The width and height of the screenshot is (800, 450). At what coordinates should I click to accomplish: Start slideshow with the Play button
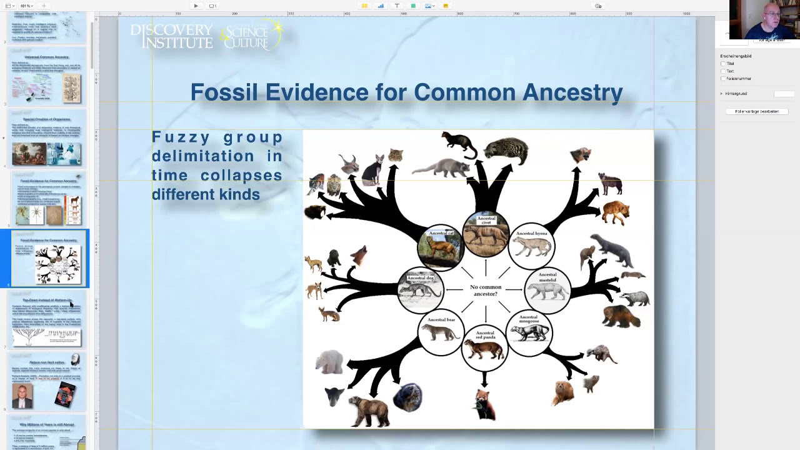tap(196, 6)
